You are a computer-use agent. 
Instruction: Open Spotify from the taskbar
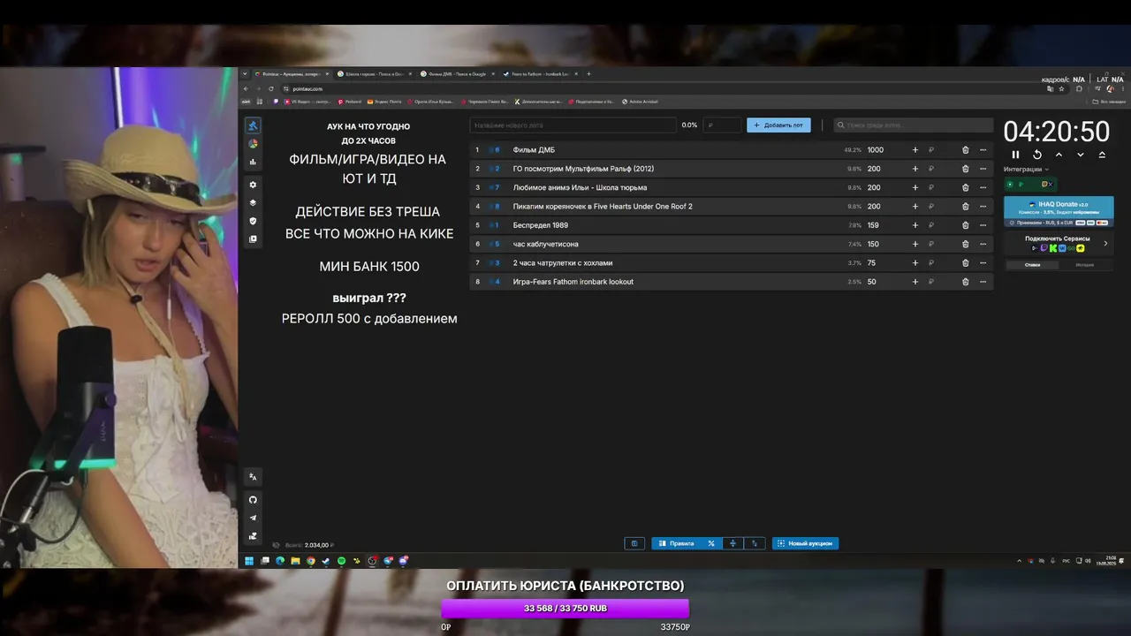point(341,561)
